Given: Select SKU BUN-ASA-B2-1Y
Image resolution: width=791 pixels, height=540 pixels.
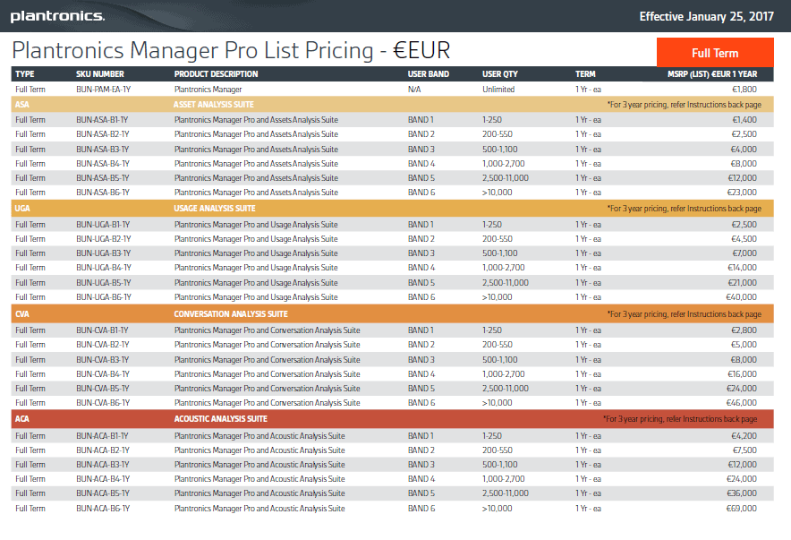Looking at the screenshot, I should point(102,134).
